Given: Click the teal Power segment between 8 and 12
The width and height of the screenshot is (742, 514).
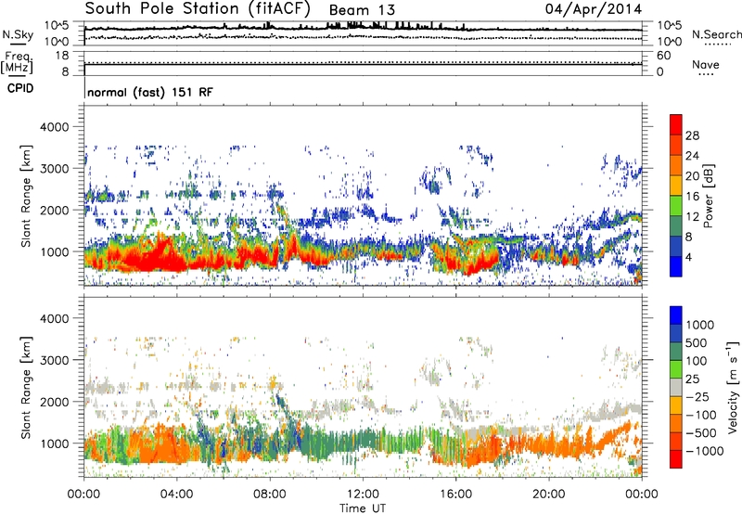Looking at the screenshot, I should click(x=676, y=225).
